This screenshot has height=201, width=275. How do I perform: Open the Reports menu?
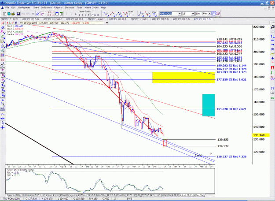[x=58, y=7]
